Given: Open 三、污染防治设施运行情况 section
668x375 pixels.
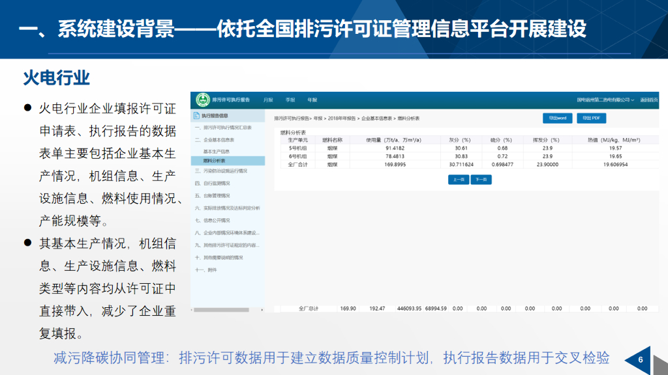Looking at the screenshot, I should tap(220, 171).
